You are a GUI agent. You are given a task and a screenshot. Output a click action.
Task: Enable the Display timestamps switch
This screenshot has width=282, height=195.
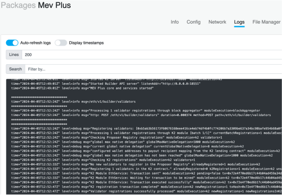[x=61, y=43]
